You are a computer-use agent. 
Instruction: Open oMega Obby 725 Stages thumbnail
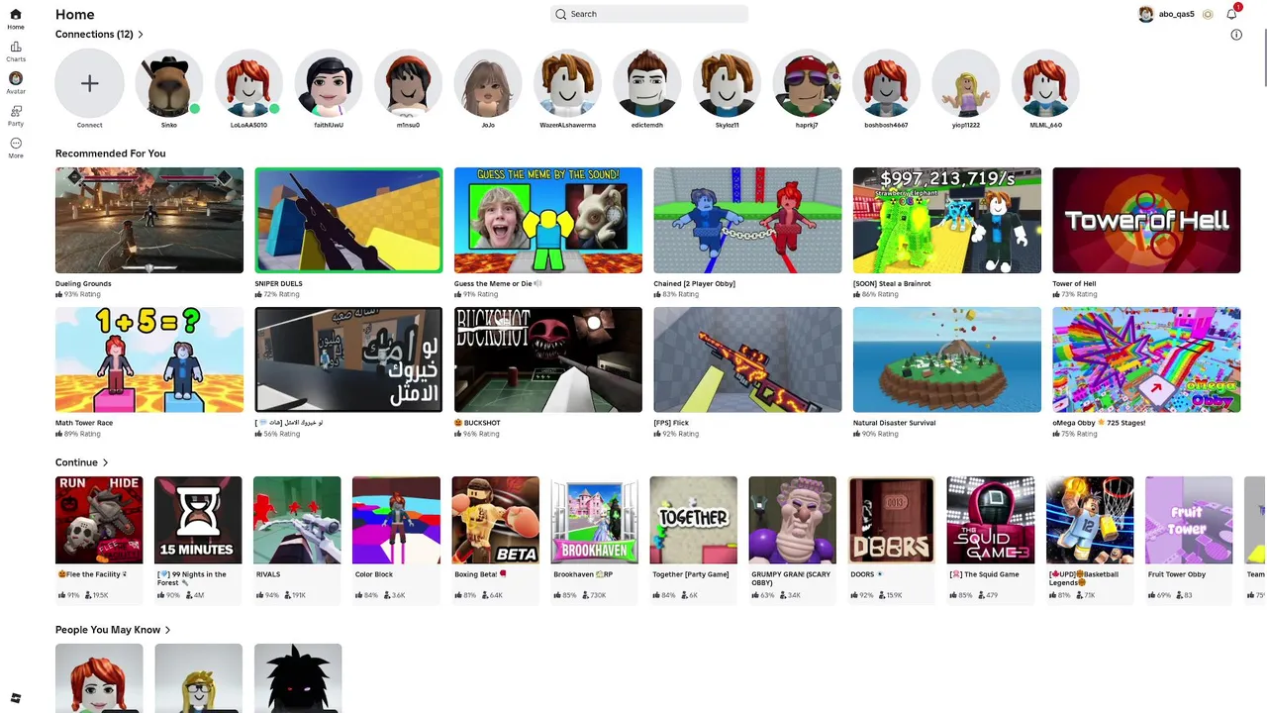pyautogui.click(x=1146, y=359)
